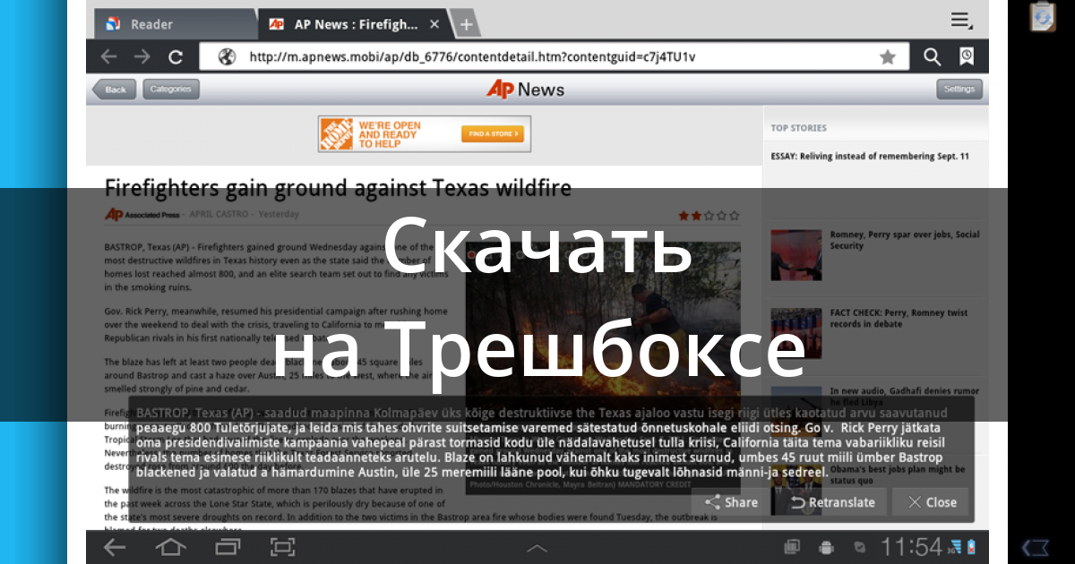Open the browser overflow menu icon
The height and width of the screenshot is (564, 1075).
tap(961, 21)
